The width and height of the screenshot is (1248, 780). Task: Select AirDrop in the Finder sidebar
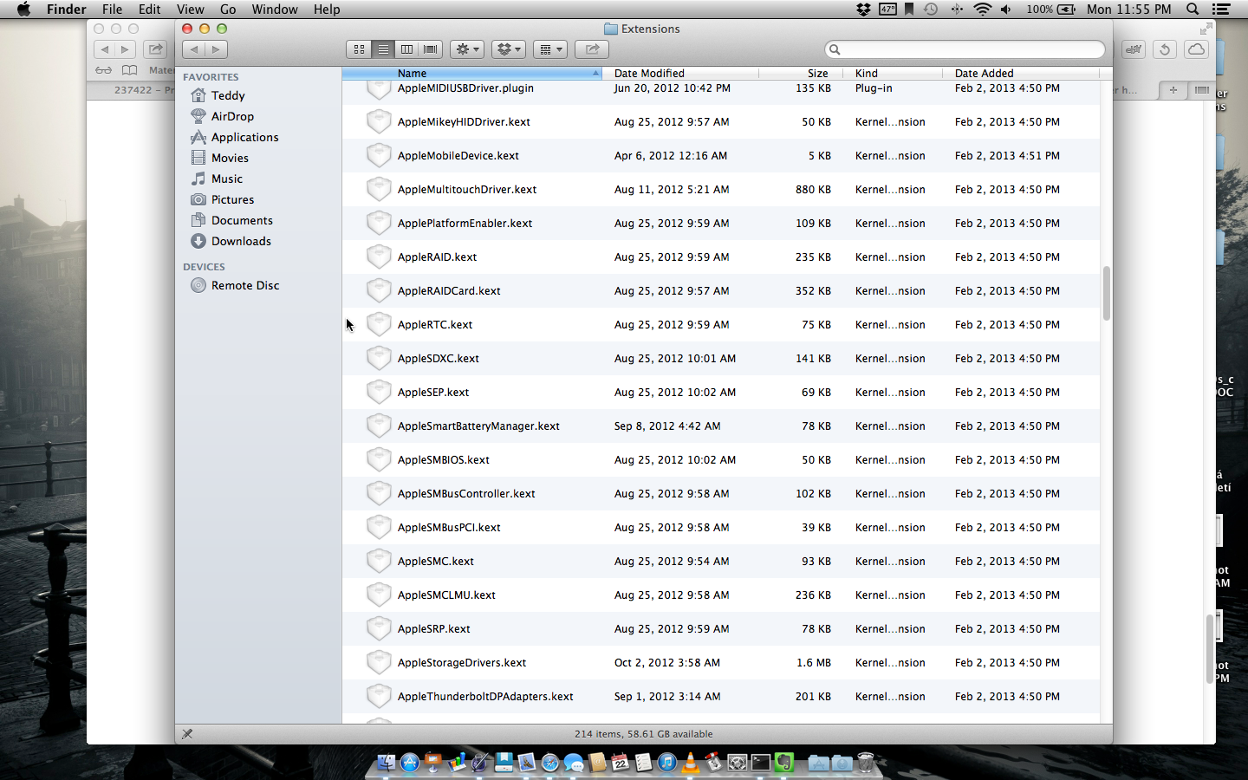[x=232, y=116]
